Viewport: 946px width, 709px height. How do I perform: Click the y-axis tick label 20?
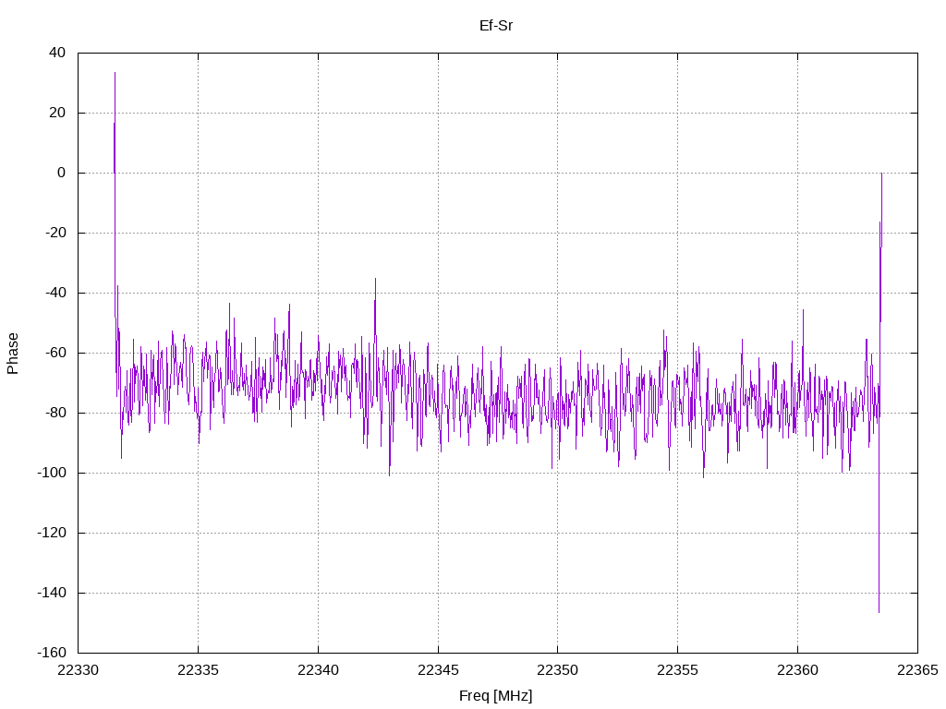pos(57,113)
